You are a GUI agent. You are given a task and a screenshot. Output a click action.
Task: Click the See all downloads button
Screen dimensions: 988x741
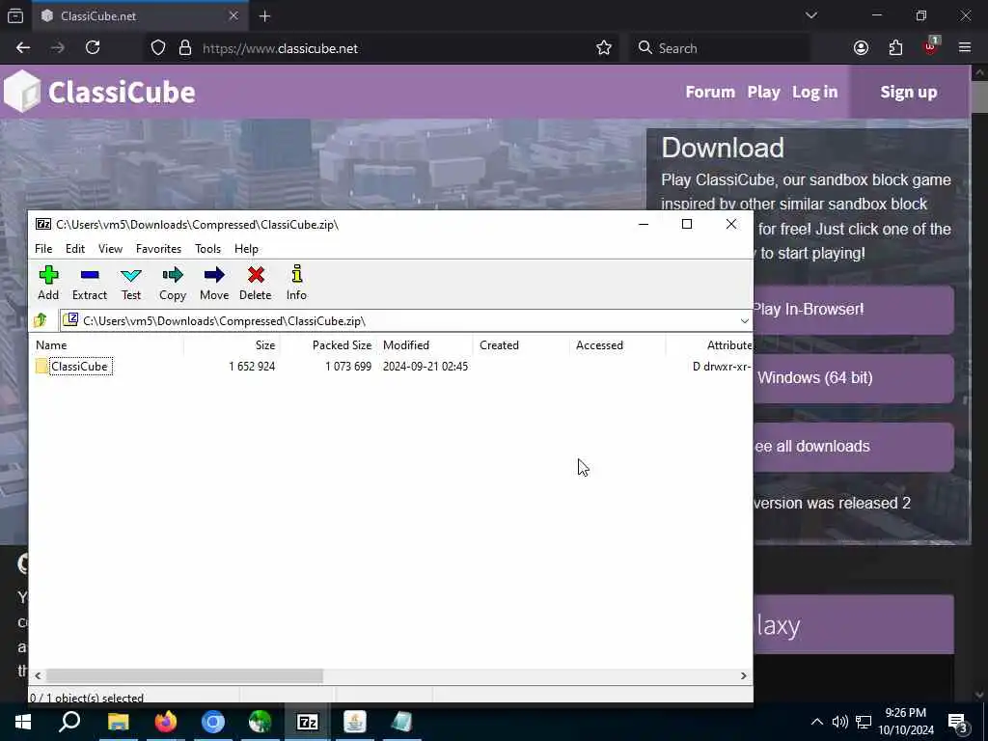tap(853, 447)
